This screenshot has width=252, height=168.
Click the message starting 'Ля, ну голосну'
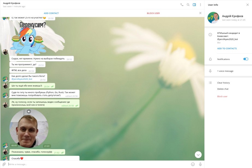click(x=44, y=103)
